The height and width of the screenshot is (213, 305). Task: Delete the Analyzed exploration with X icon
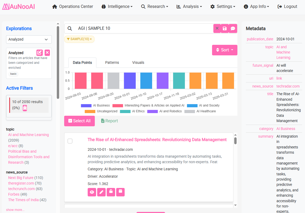(x=47, y=52)
